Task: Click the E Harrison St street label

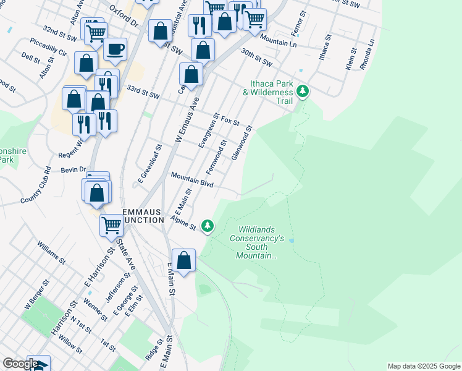Action: [99, 267]
